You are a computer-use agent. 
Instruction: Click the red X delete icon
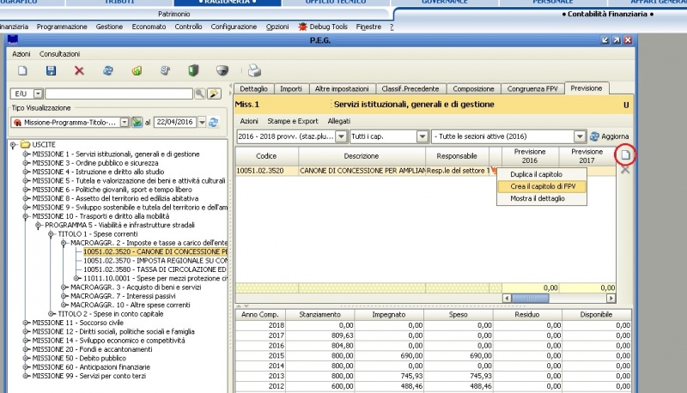(79, 70)
